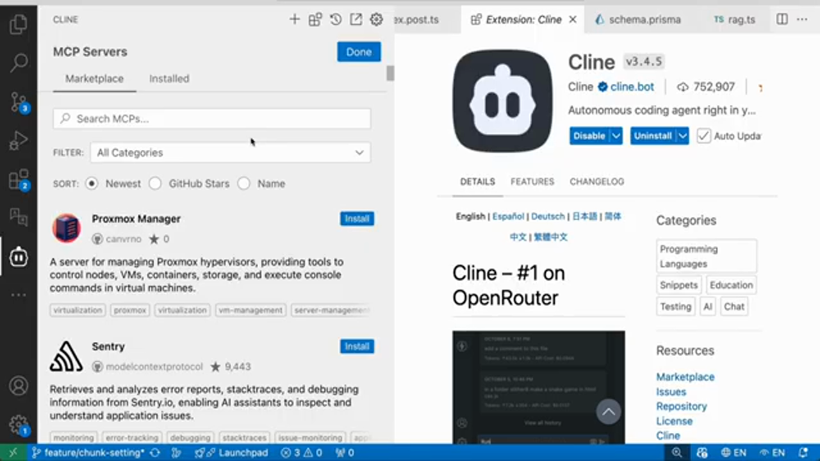Open Cline settings gear in panel header
Screen dimensions: 820x461
(x=377, y=19)
